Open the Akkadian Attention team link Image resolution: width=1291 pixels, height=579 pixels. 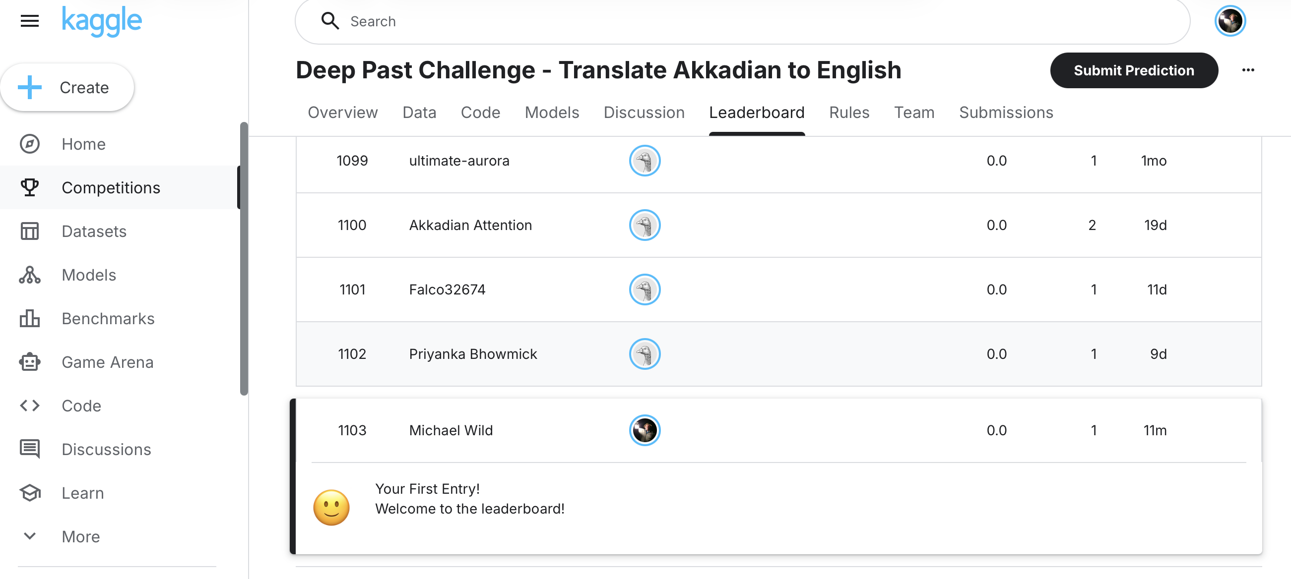point(470,225)
